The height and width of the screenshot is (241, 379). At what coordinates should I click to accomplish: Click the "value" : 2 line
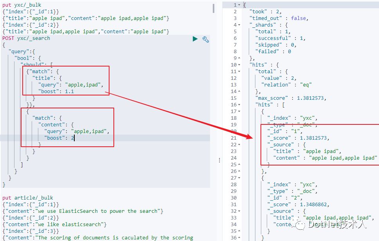279,78
